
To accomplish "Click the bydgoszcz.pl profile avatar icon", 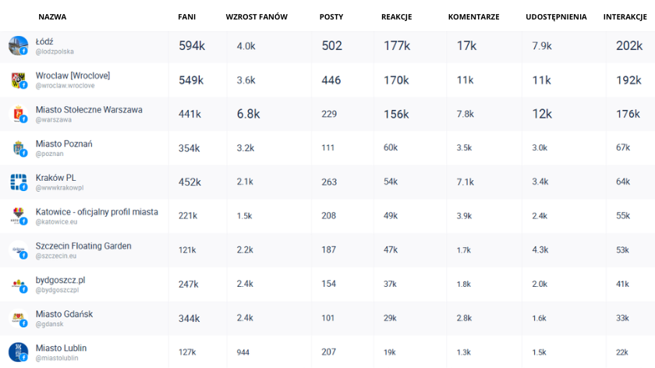I will point(19,285).
